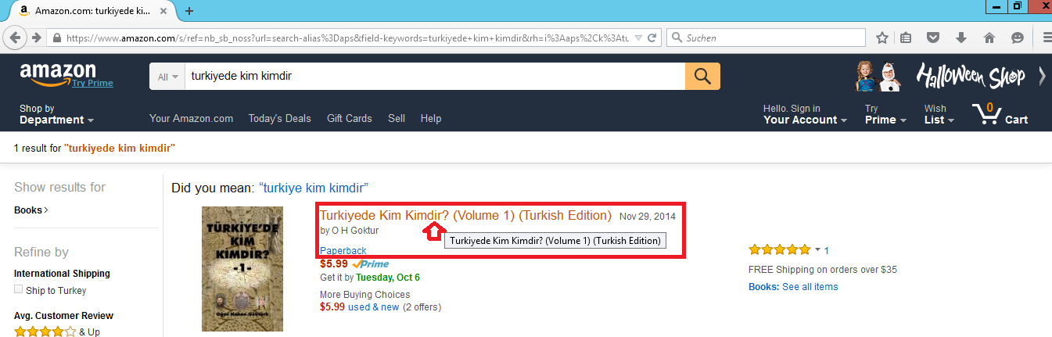Enable Ship to Turkey checkbox

(19, 290)
